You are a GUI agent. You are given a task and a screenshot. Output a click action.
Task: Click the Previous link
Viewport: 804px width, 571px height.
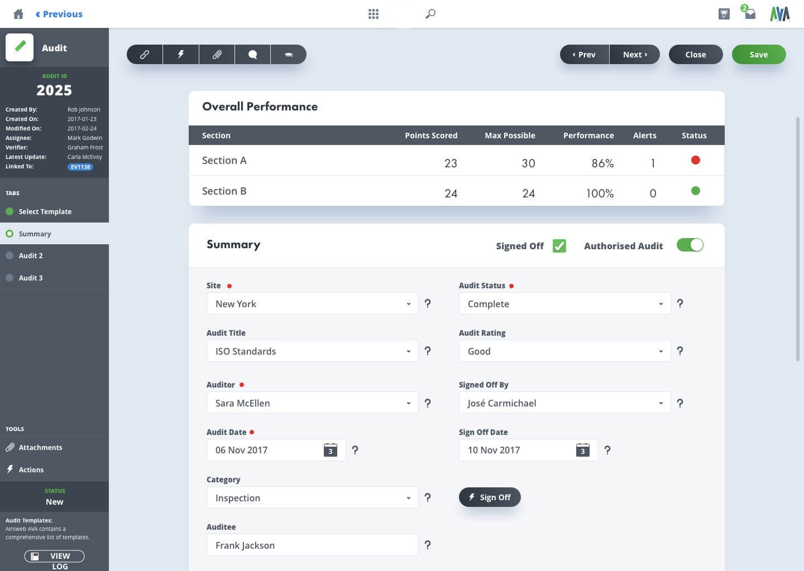59,14
